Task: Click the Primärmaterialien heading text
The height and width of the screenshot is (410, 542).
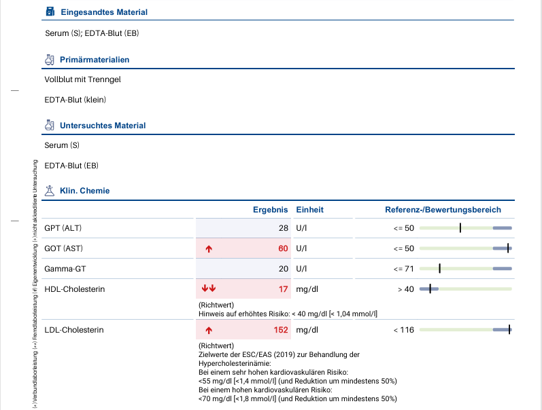Action: [95, 60]
